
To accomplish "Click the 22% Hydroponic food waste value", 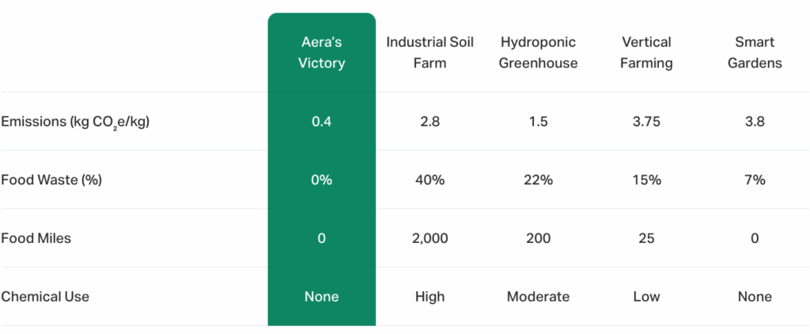I will 538,180.
